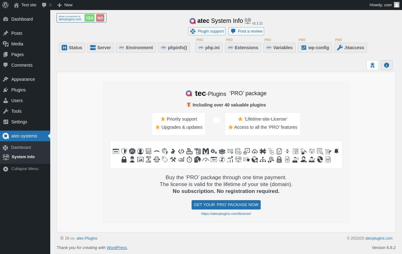The width and height of the screenshot is (402, 254).
Task: Click the price tag icon
Action: click(165, 159)
